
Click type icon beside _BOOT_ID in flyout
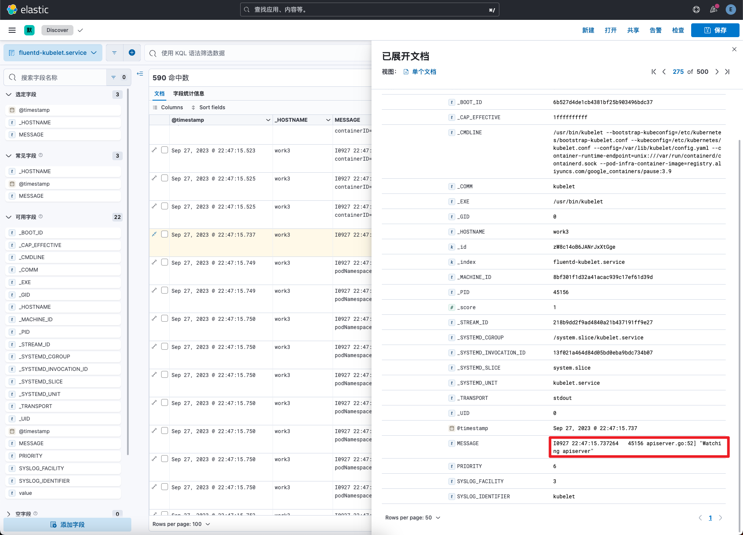452,102
